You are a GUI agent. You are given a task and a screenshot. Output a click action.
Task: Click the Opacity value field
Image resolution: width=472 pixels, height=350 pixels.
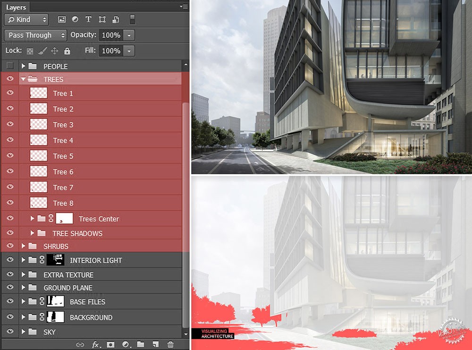(111, 35)
